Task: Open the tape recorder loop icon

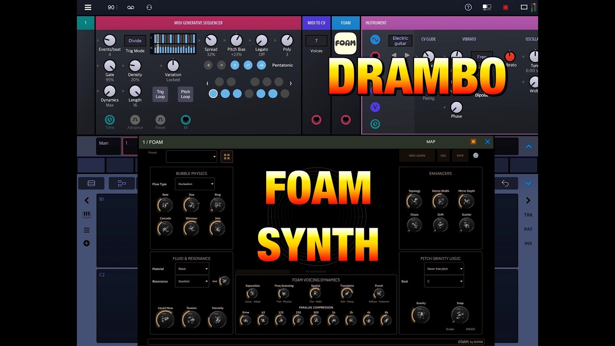Action: (x=131, y=7)
